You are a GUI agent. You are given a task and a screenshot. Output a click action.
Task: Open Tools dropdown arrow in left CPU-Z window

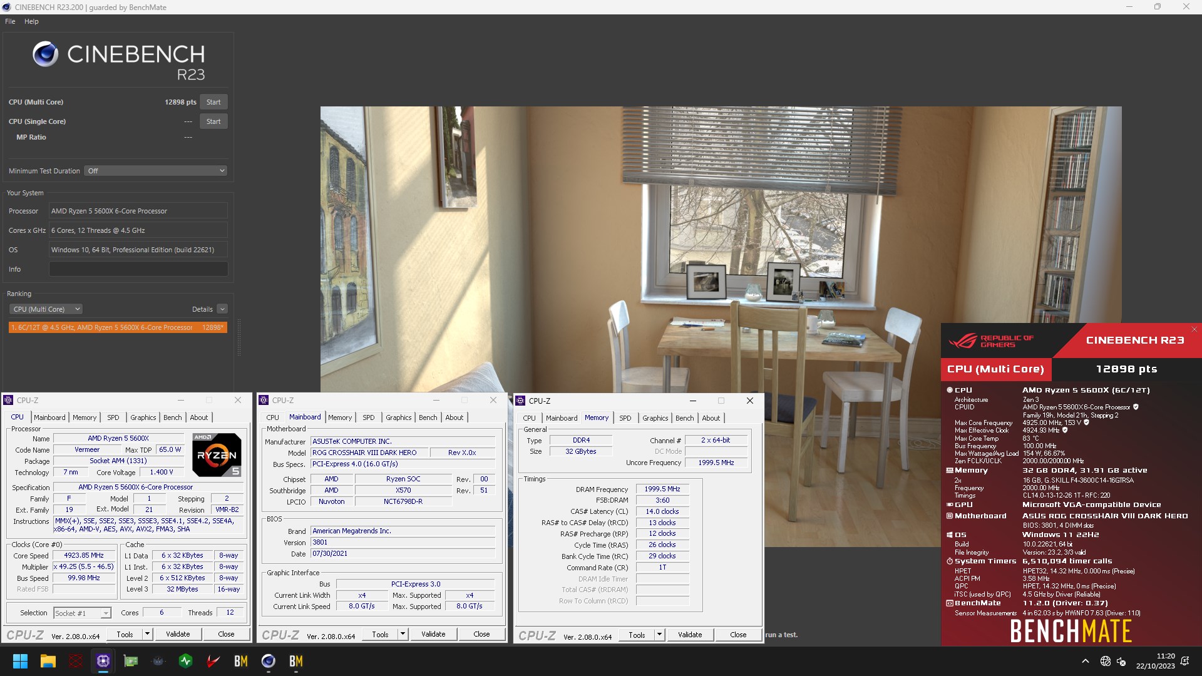point(147,634)
